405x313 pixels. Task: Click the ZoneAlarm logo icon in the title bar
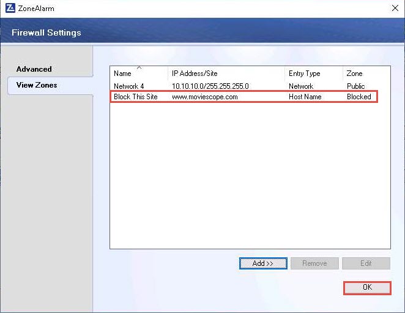click(x=10, y=9)
